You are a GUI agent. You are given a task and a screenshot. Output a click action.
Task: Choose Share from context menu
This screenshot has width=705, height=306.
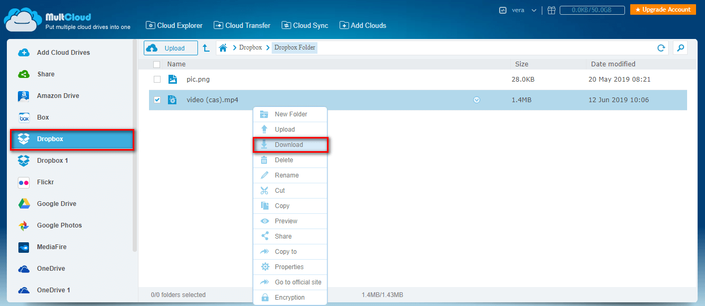(290, 236)
